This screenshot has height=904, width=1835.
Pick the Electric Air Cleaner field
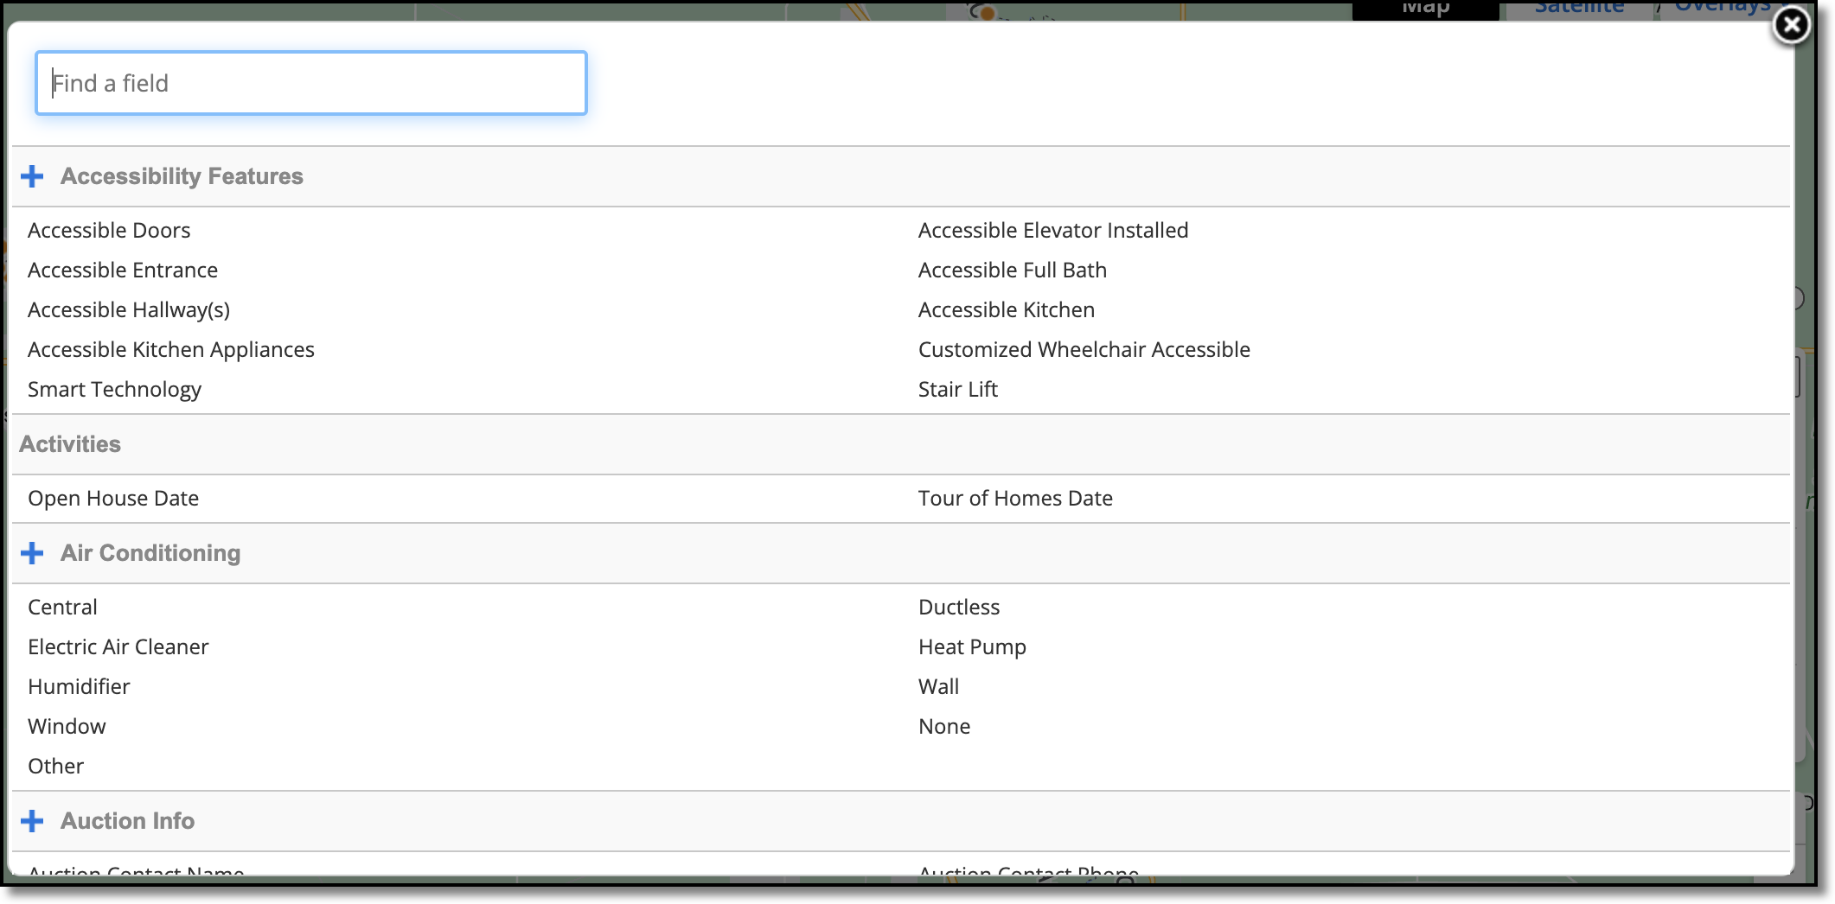(x=118, y=647)
